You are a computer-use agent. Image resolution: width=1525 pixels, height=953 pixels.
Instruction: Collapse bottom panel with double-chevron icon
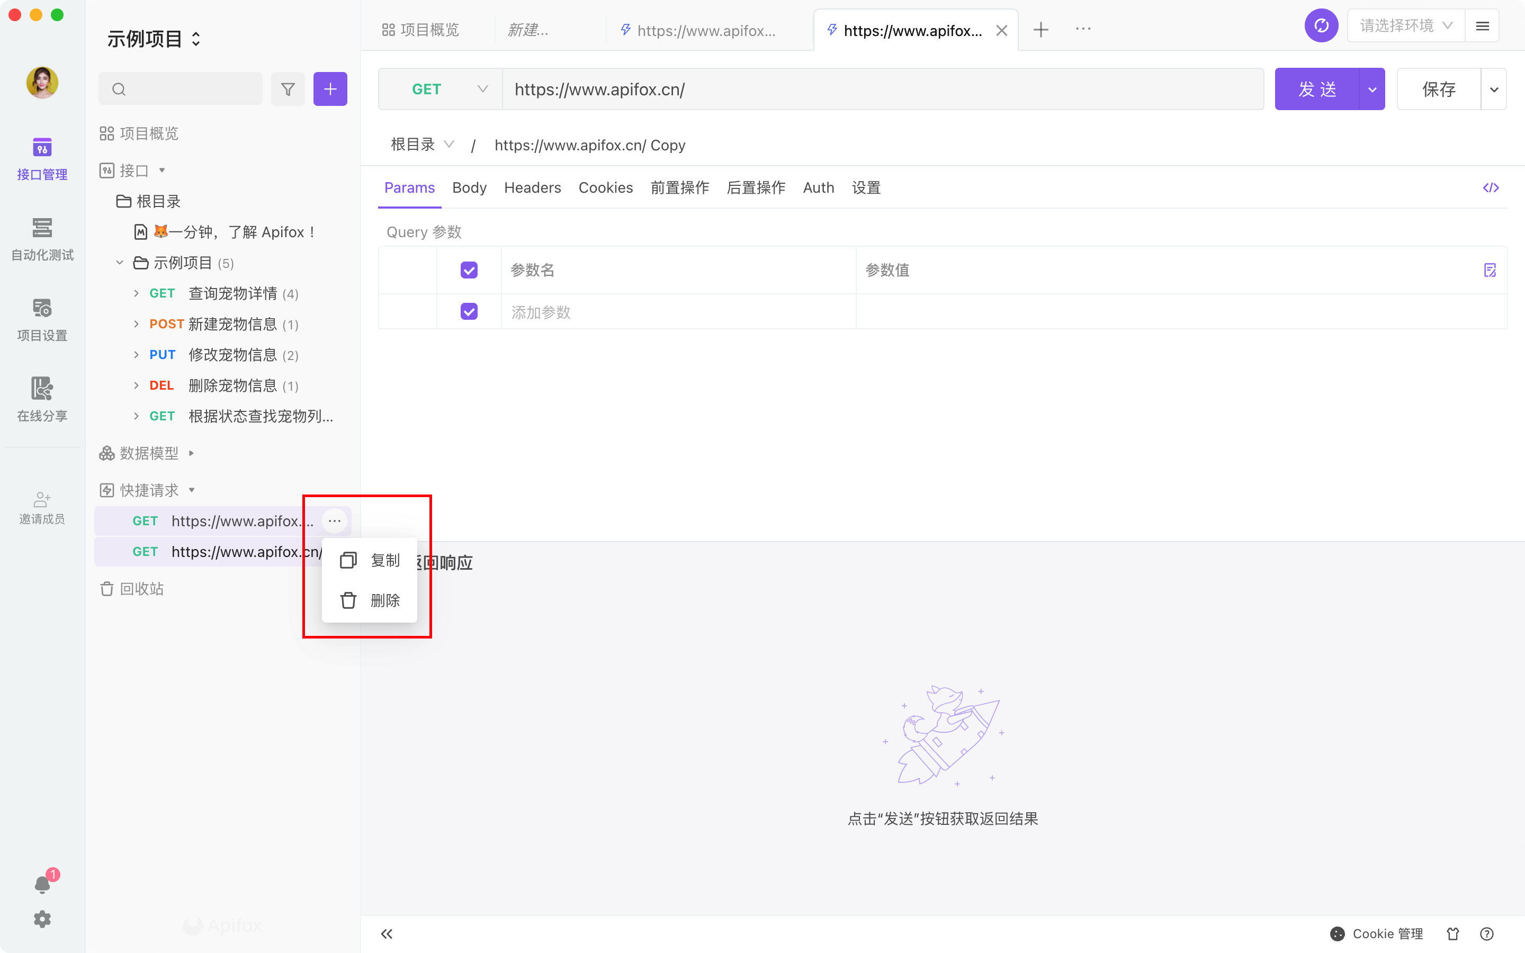(x=387, y=933)
